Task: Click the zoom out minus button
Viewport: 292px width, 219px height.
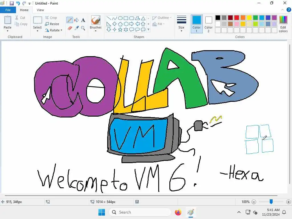Action: [254, 202]
